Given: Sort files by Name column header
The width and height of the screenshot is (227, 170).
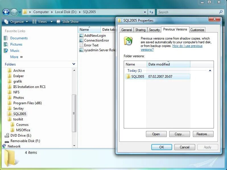Looking at the screenshot, I should 89,30.
